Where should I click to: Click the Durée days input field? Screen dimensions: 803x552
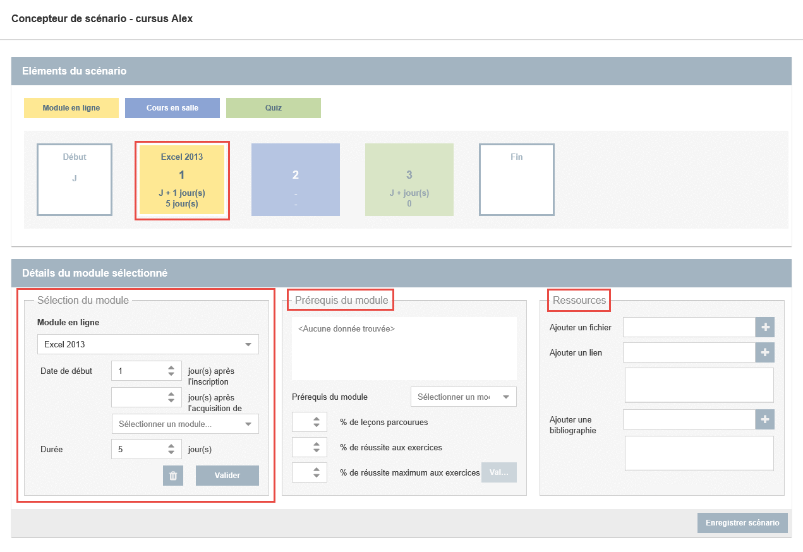(138, 450)
